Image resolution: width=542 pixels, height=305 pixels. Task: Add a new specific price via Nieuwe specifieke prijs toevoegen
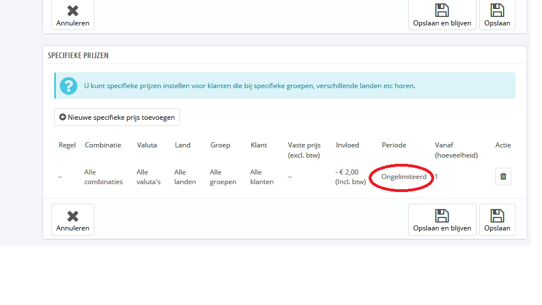coord(117,117)
